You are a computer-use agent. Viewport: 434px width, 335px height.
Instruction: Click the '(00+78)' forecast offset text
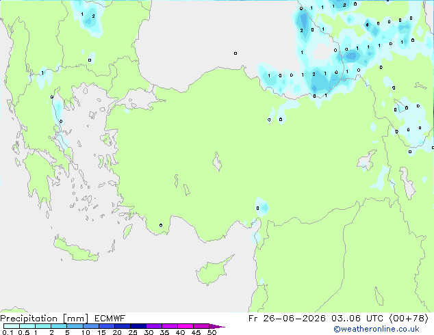coord(409,319)
